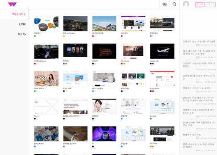Open the URBAN NATURE building thumbnail
Image resolution: width=217 pixels, height=155 pixels.
click(104, 24)
